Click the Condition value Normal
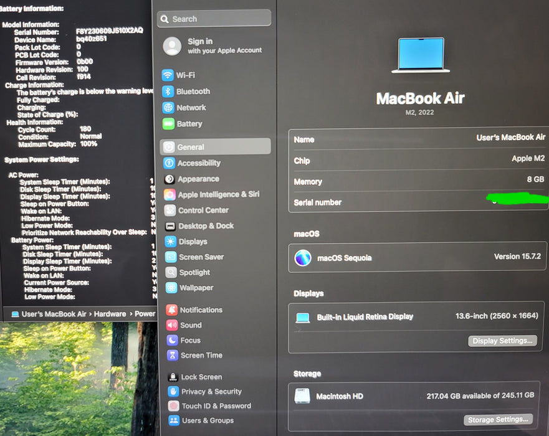The height and width of the screenshot is (436, 549). tap(91, 136)
